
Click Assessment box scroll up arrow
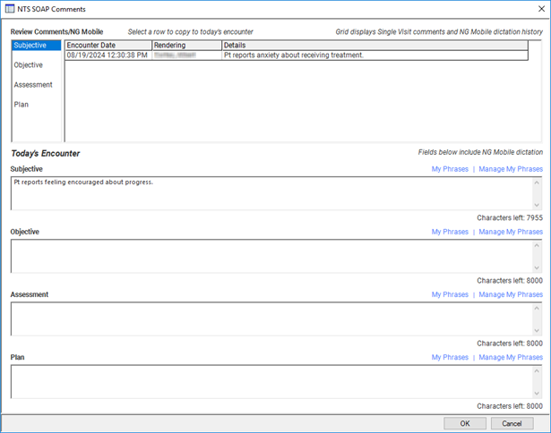(x=537, y=308)
